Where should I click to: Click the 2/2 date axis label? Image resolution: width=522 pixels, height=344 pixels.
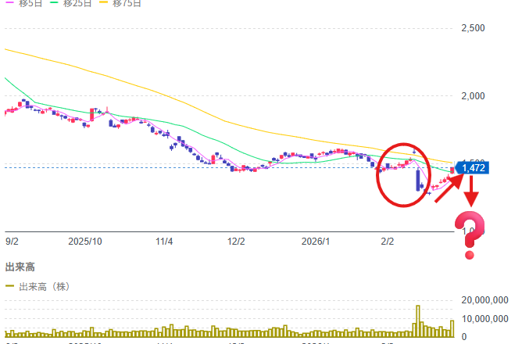click(387, 242)
